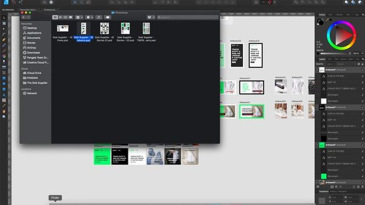The width and height of the screenshot is (365, 205).
Task: Select the Triangle shape tool
Action: pyautogui.click(x=4, y=95)
